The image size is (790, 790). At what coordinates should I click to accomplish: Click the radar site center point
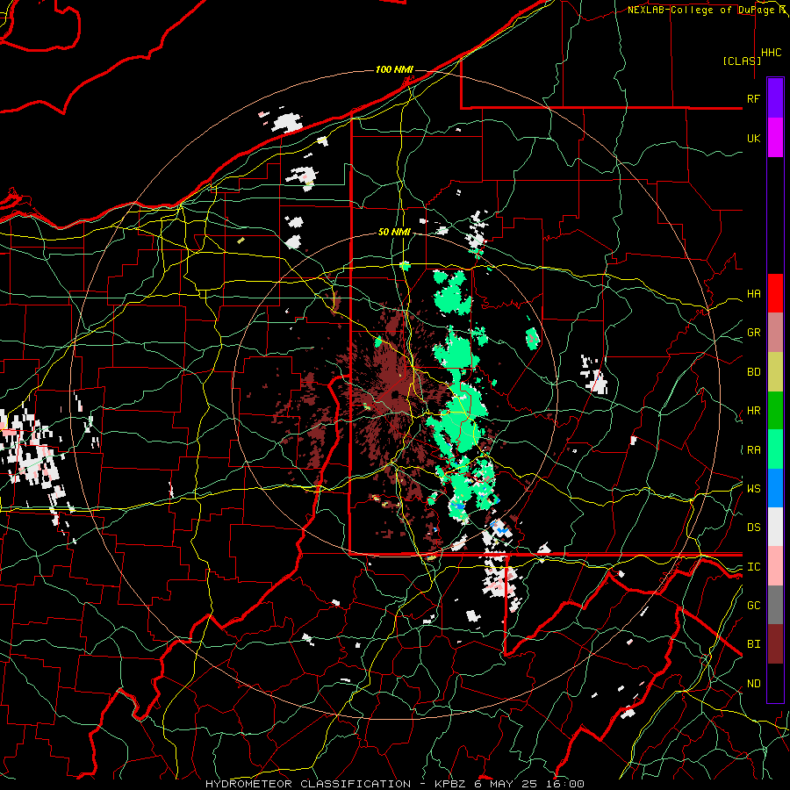click(x=396, y=394)
